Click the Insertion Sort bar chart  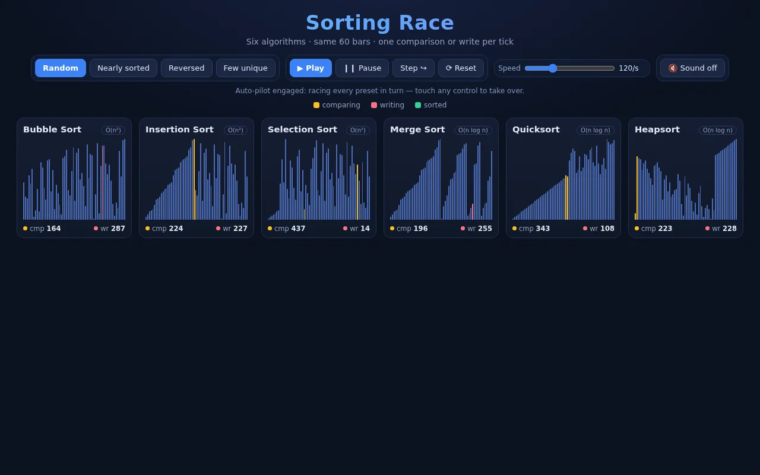[197, 179]
